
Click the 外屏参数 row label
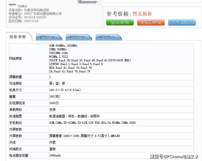(x=15, y=136)
